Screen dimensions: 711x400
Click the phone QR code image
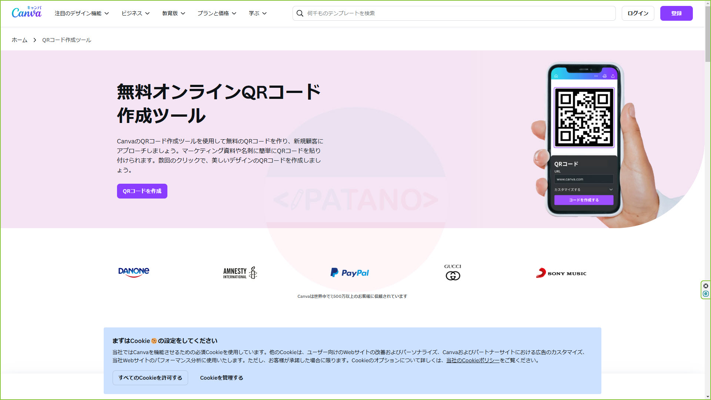click(x=584, y=117)
